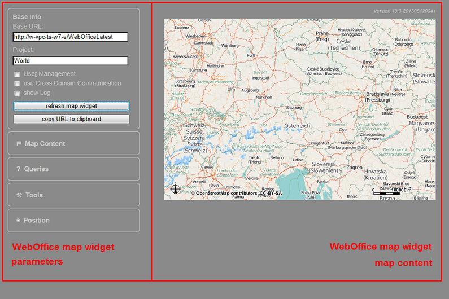The image size is (449, 299).
Task: Click Würzburg on the map
Action: pyautogui.click(x=230, y=46)
